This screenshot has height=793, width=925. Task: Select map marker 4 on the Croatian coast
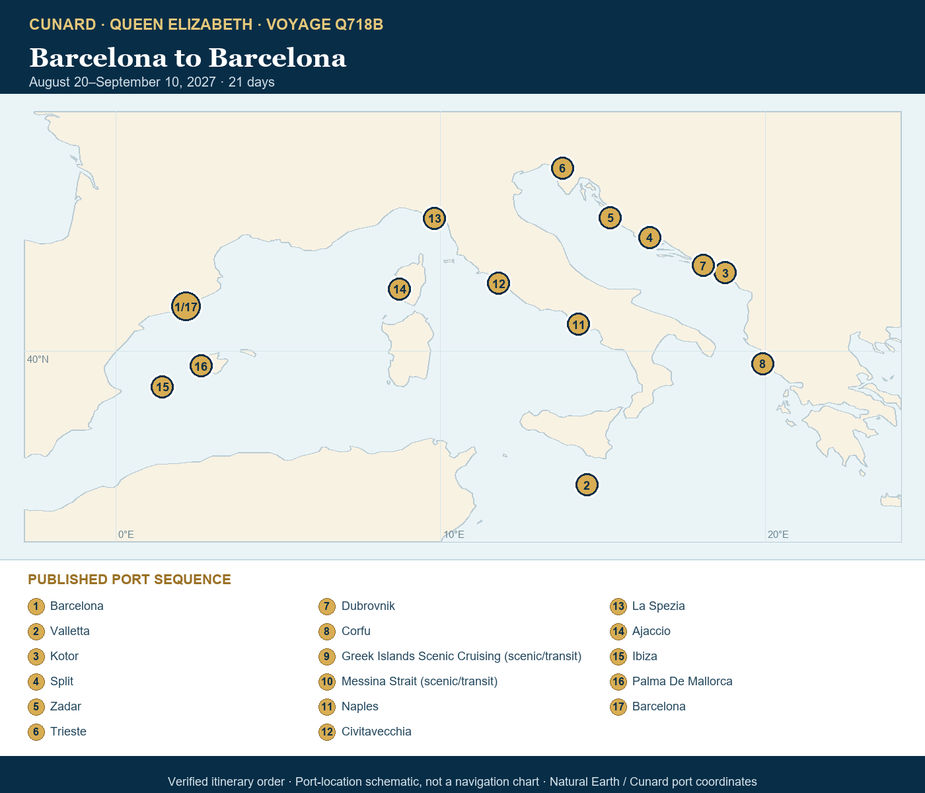pyautogui.click(x=649, y=238)
